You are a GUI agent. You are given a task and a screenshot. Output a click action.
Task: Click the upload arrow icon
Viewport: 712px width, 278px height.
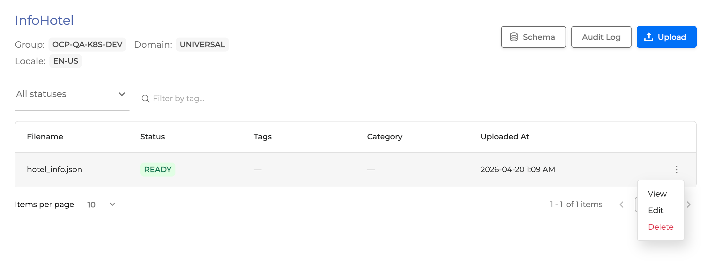click(649, 37)
